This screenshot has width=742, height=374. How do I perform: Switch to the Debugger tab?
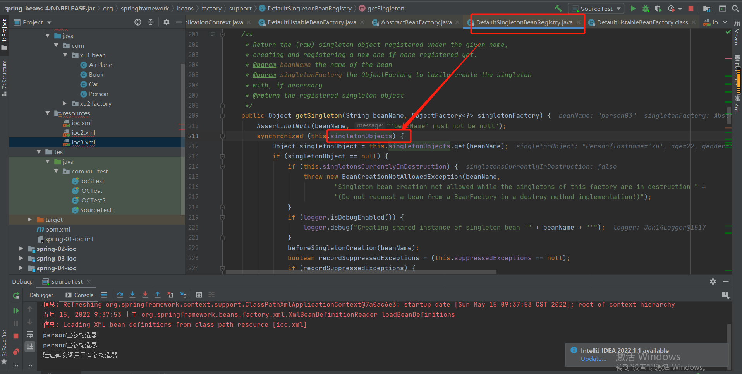click(x=41, y=295)
